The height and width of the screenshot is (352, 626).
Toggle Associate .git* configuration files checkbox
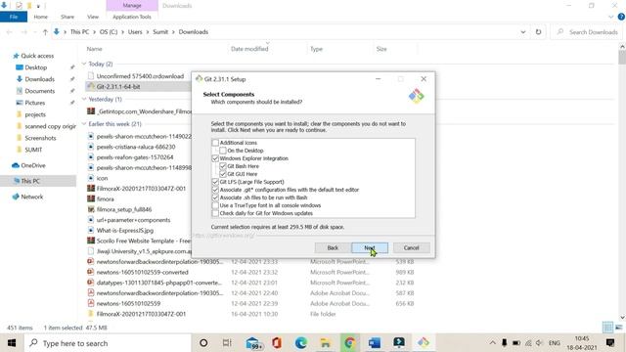pyautogui.click(x=215, y=190)
